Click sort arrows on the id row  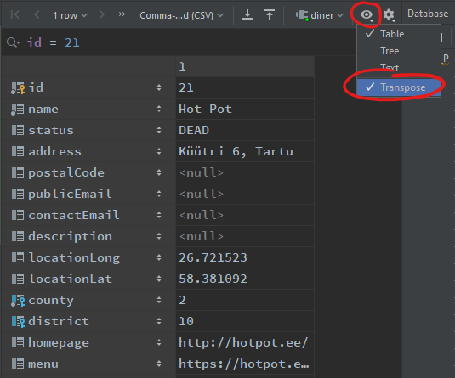(x=159, y=87)
